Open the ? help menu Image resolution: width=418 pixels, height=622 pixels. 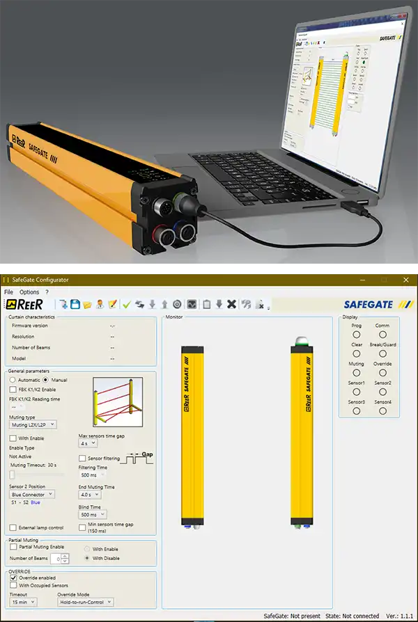click(47, 292)
